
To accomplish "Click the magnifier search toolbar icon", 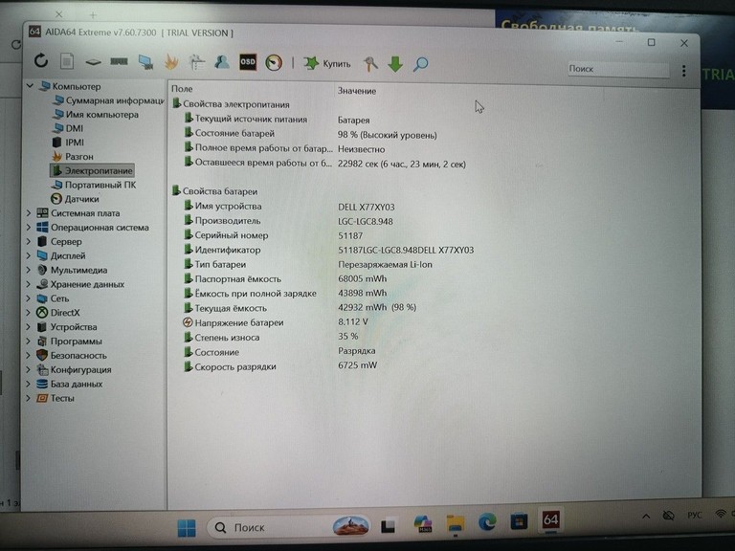I will pos(420,64).
